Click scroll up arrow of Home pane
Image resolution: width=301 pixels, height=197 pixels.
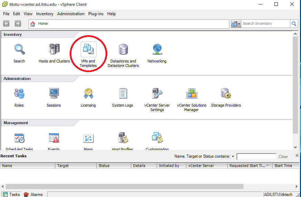295,34
